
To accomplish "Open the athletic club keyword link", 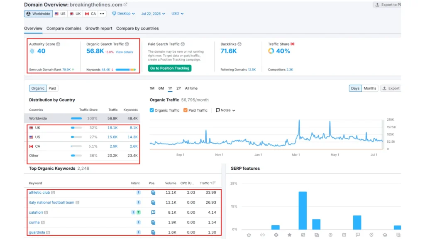I will click(39, 193).
